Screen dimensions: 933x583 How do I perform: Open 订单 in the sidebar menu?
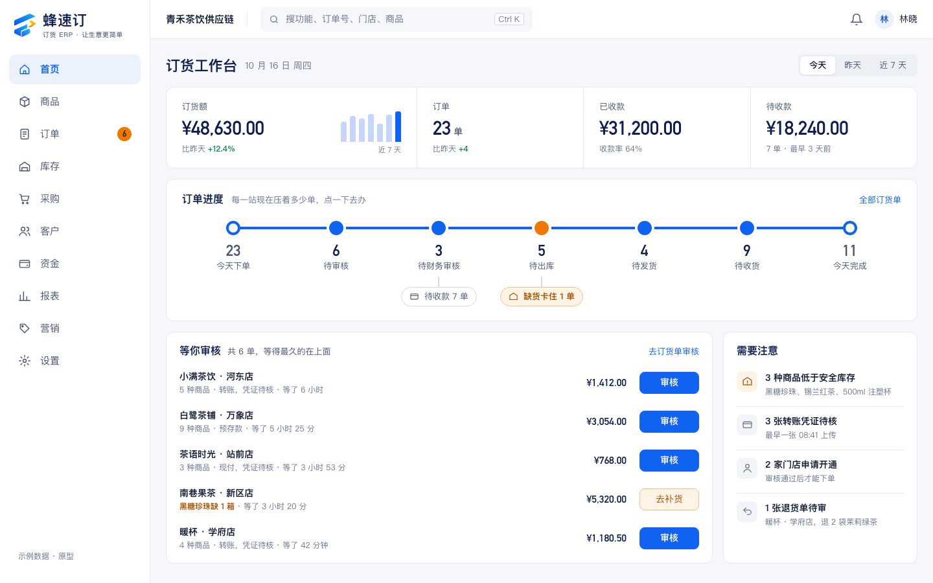[75, 134]
